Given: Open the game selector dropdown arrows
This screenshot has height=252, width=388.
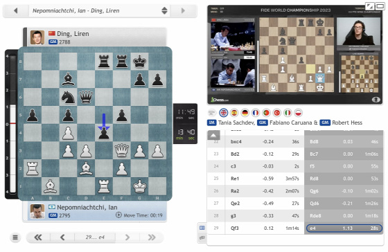Looking at the screenshot, I should (x=165, y=10).
